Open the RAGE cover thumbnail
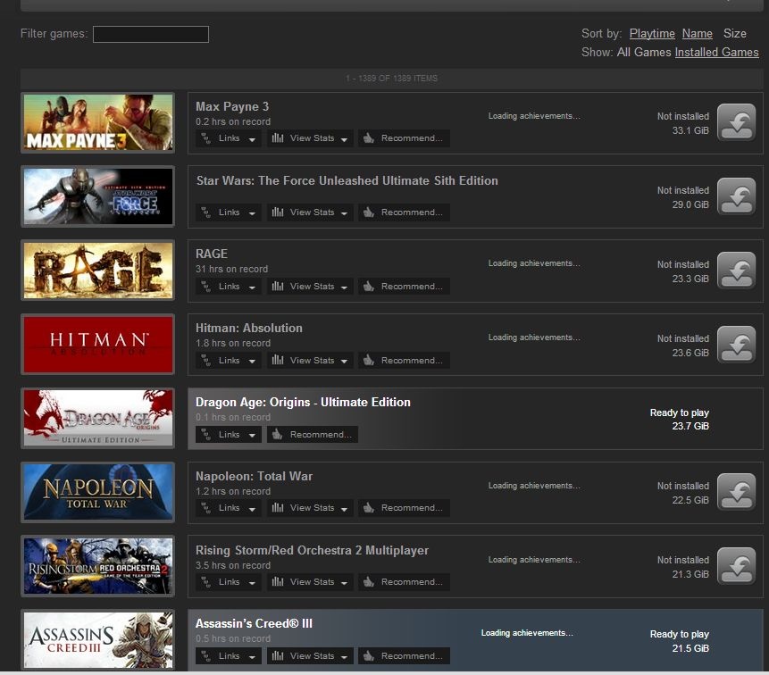 98,271
